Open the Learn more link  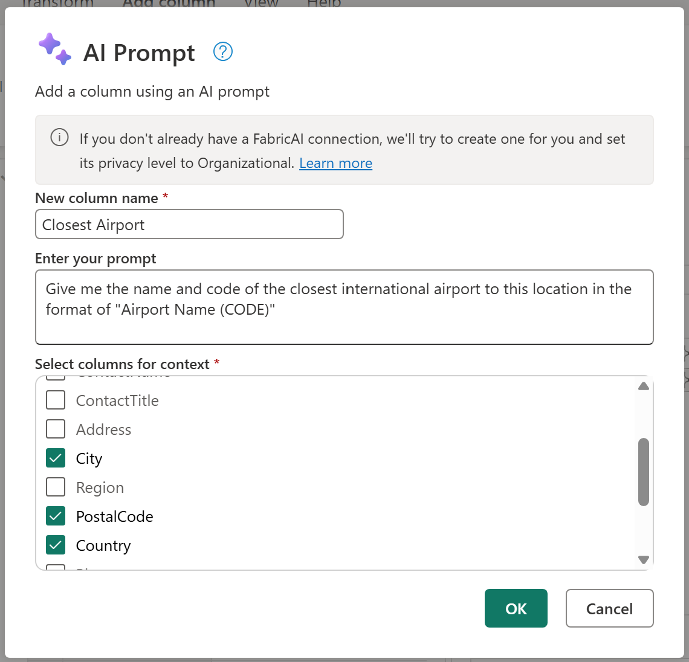(335, 163)
